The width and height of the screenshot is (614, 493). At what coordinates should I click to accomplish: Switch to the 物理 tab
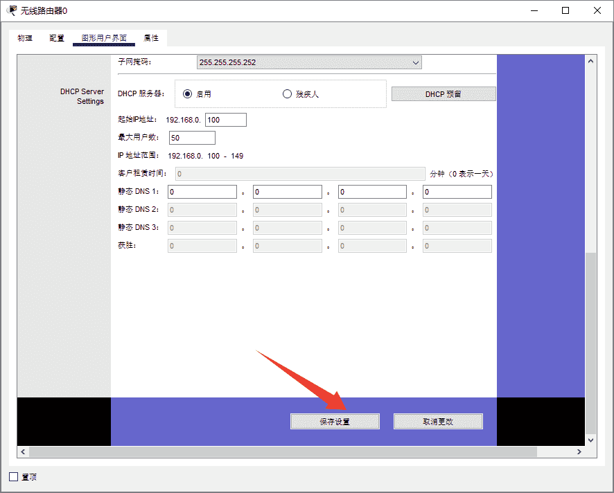[25, 38]
